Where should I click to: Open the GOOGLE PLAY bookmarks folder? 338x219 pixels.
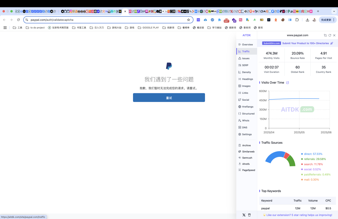[x=148, y=28]
